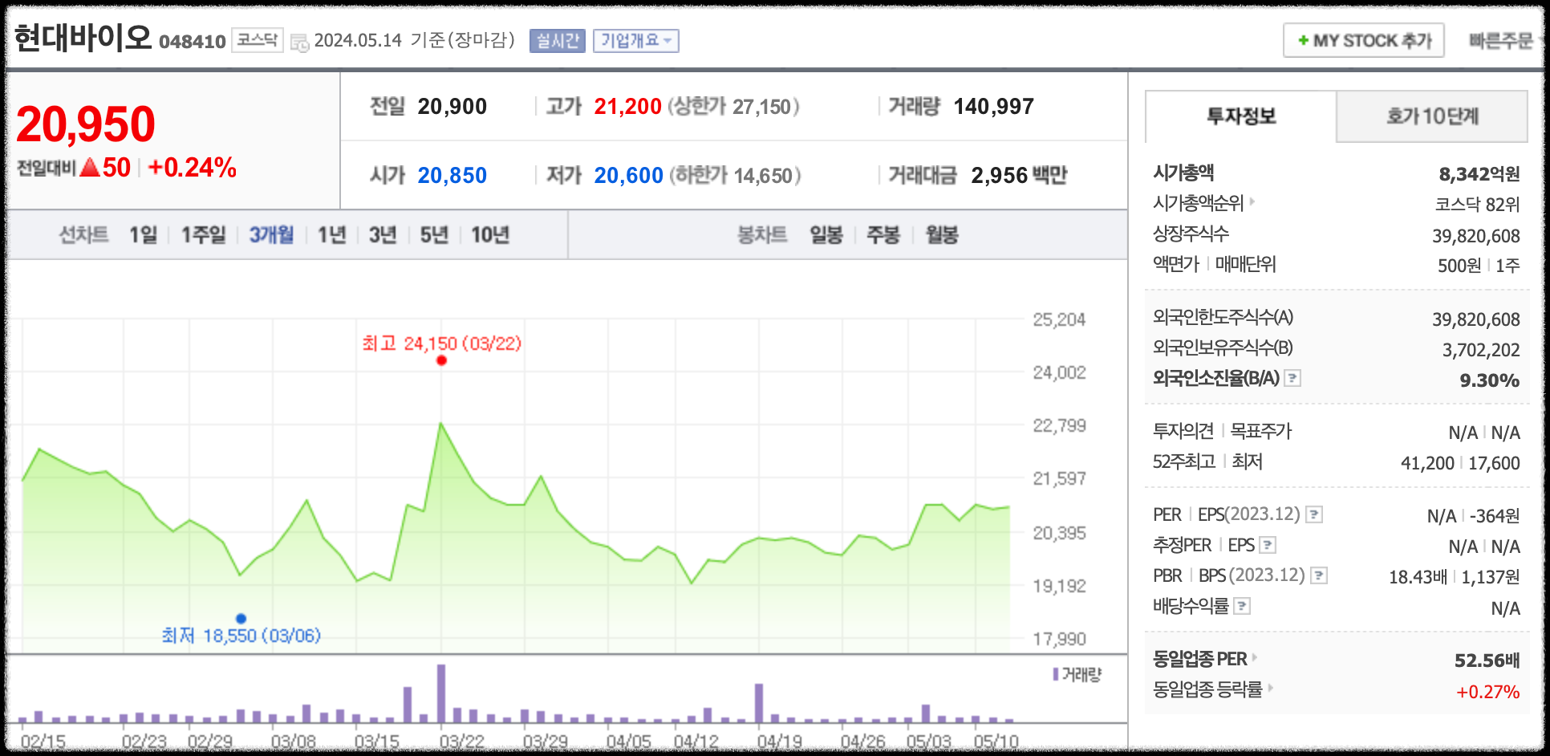Screen dimensions: 1550x756
Task: Select the 1일 line chart period
Action: click(x=144, y=235)
